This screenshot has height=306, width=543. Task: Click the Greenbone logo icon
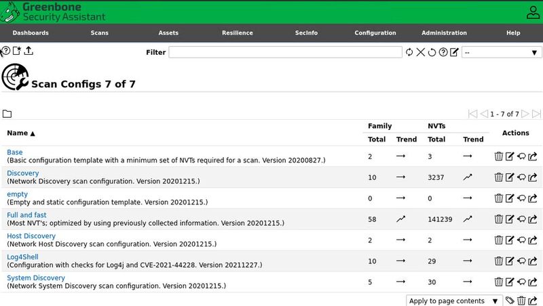coord(10,12)
